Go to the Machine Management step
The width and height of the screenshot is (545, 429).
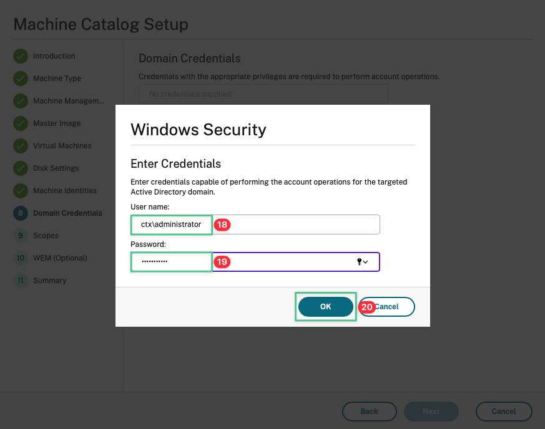click(68, 101)
